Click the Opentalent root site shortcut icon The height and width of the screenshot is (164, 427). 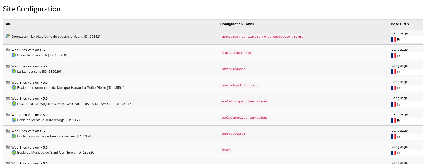(8, 36)
